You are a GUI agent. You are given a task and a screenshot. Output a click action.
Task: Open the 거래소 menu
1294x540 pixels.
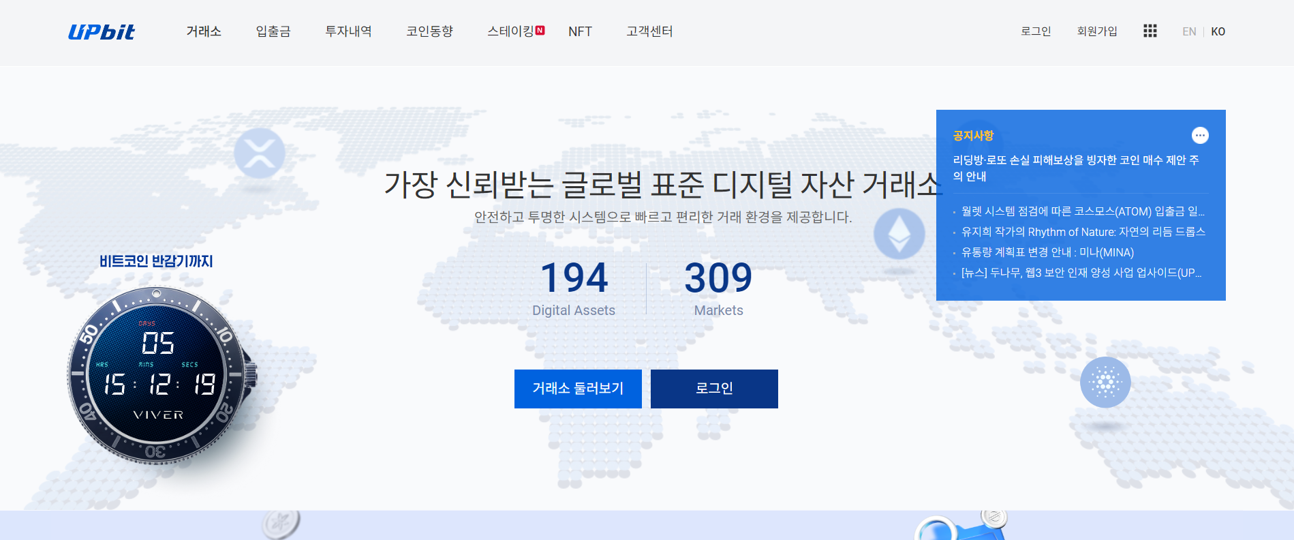coord(204,31)
